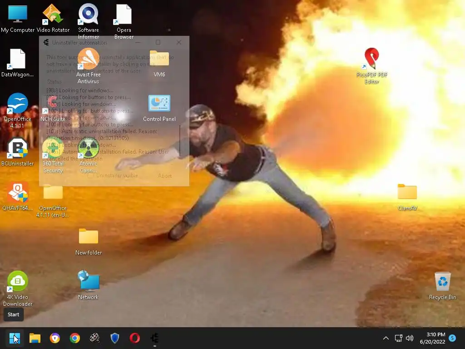Viewport: 465px width, 349px height.
Task: Open the notification center badge showing 5
Action: (452, 338)
